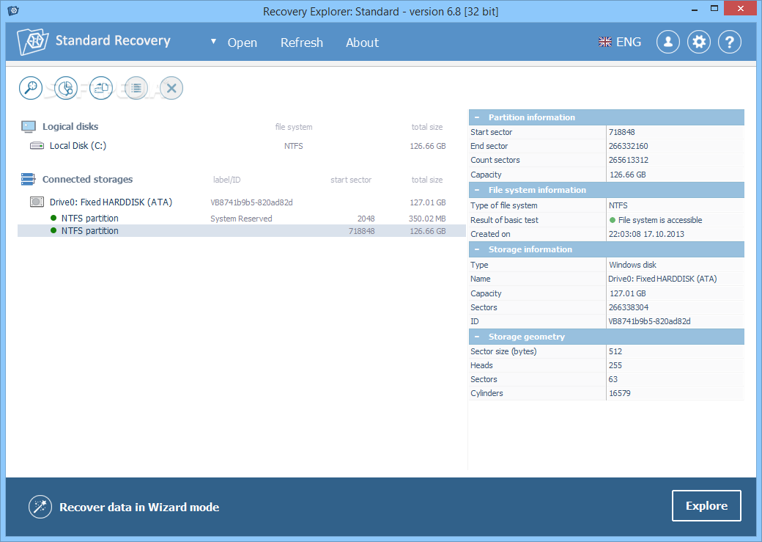Click the Refresh menu item
Image resolution: width=762 pixels, height=542 pixels.
point(301,43)
